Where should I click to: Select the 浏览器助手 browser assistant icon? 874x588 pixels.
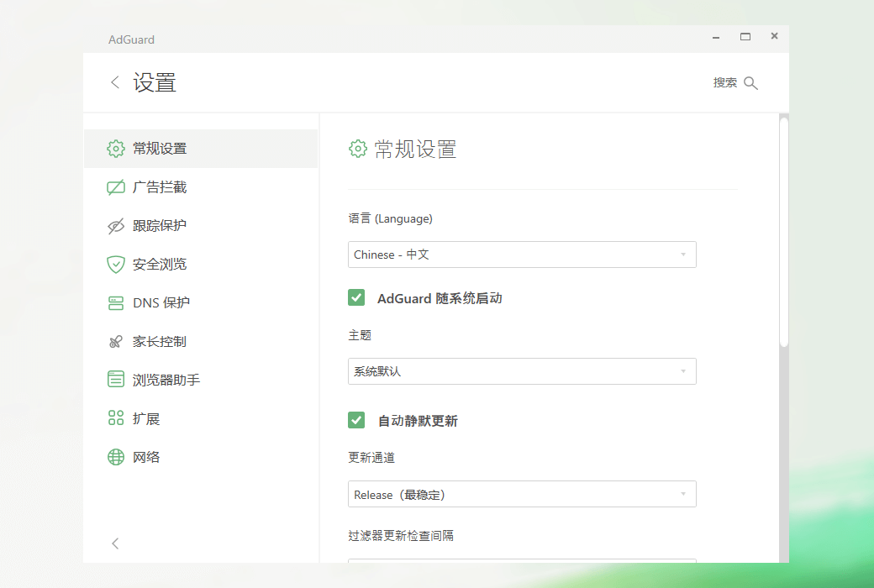point(116,379)
